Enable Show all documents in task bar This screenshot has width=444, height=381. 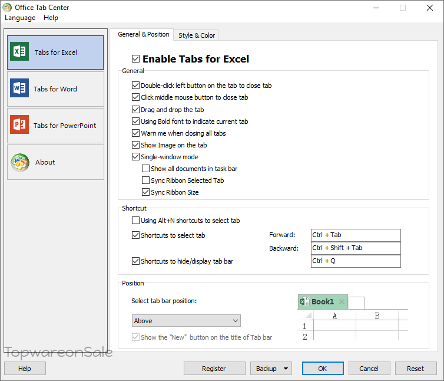(145, 169)
